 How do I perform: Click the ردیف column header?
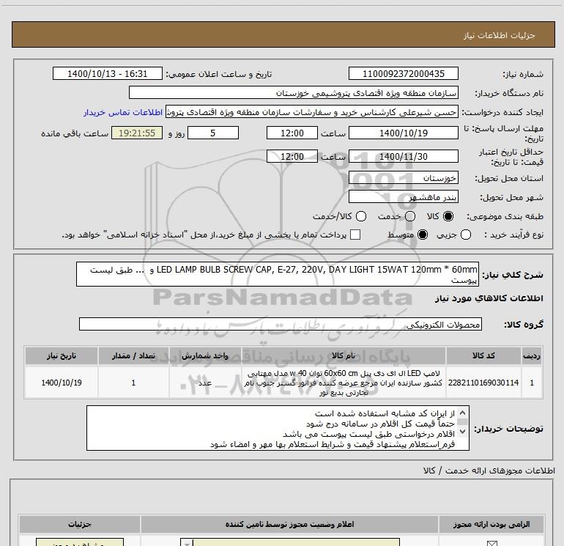532,355
